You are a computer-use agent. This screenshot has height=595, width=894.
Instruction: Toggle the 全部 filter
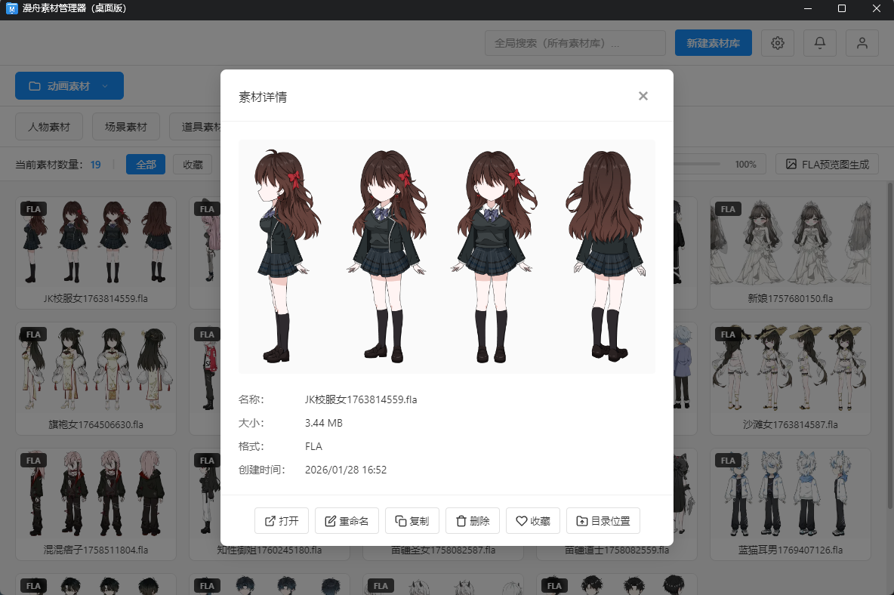pyautogui.click(x=146, y=164)
